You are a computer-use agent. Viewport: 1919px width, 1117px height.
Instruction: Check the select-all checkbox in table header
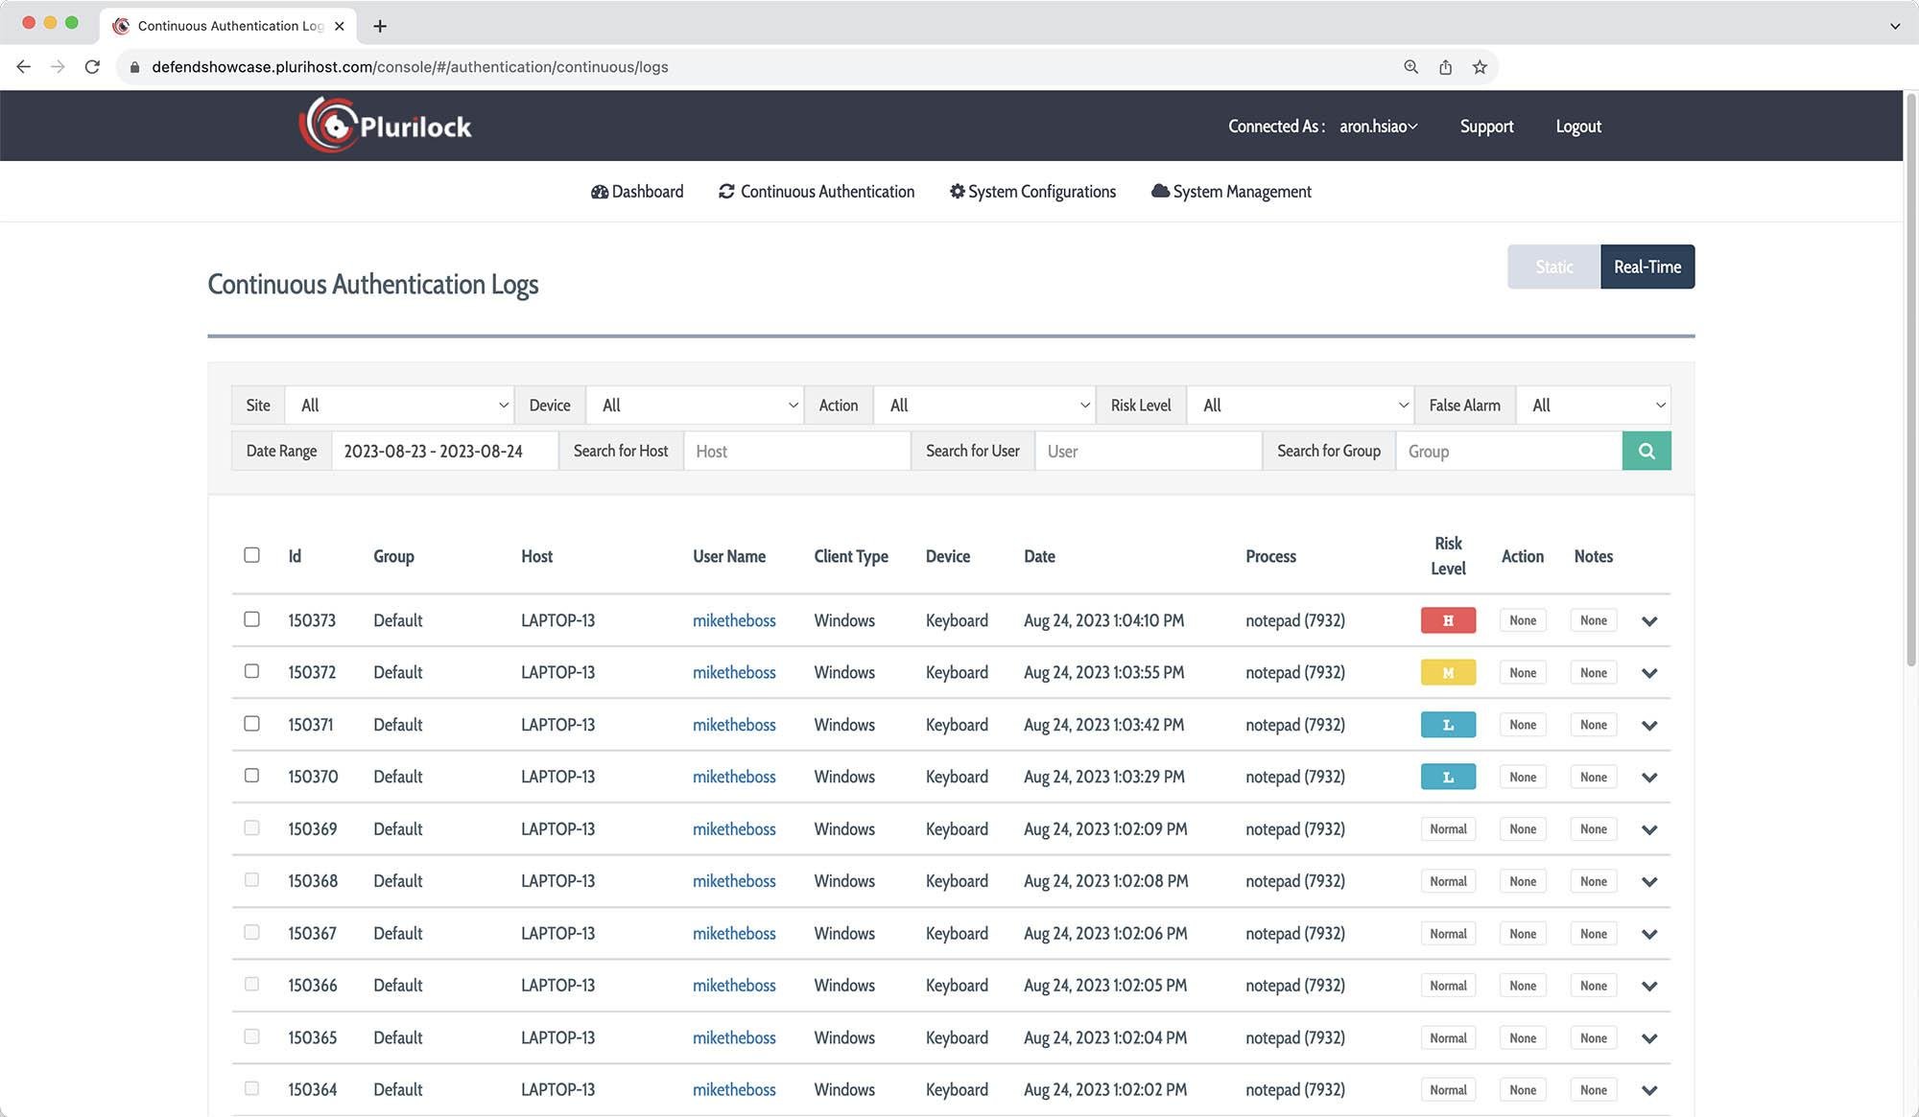tap(251, 555)
